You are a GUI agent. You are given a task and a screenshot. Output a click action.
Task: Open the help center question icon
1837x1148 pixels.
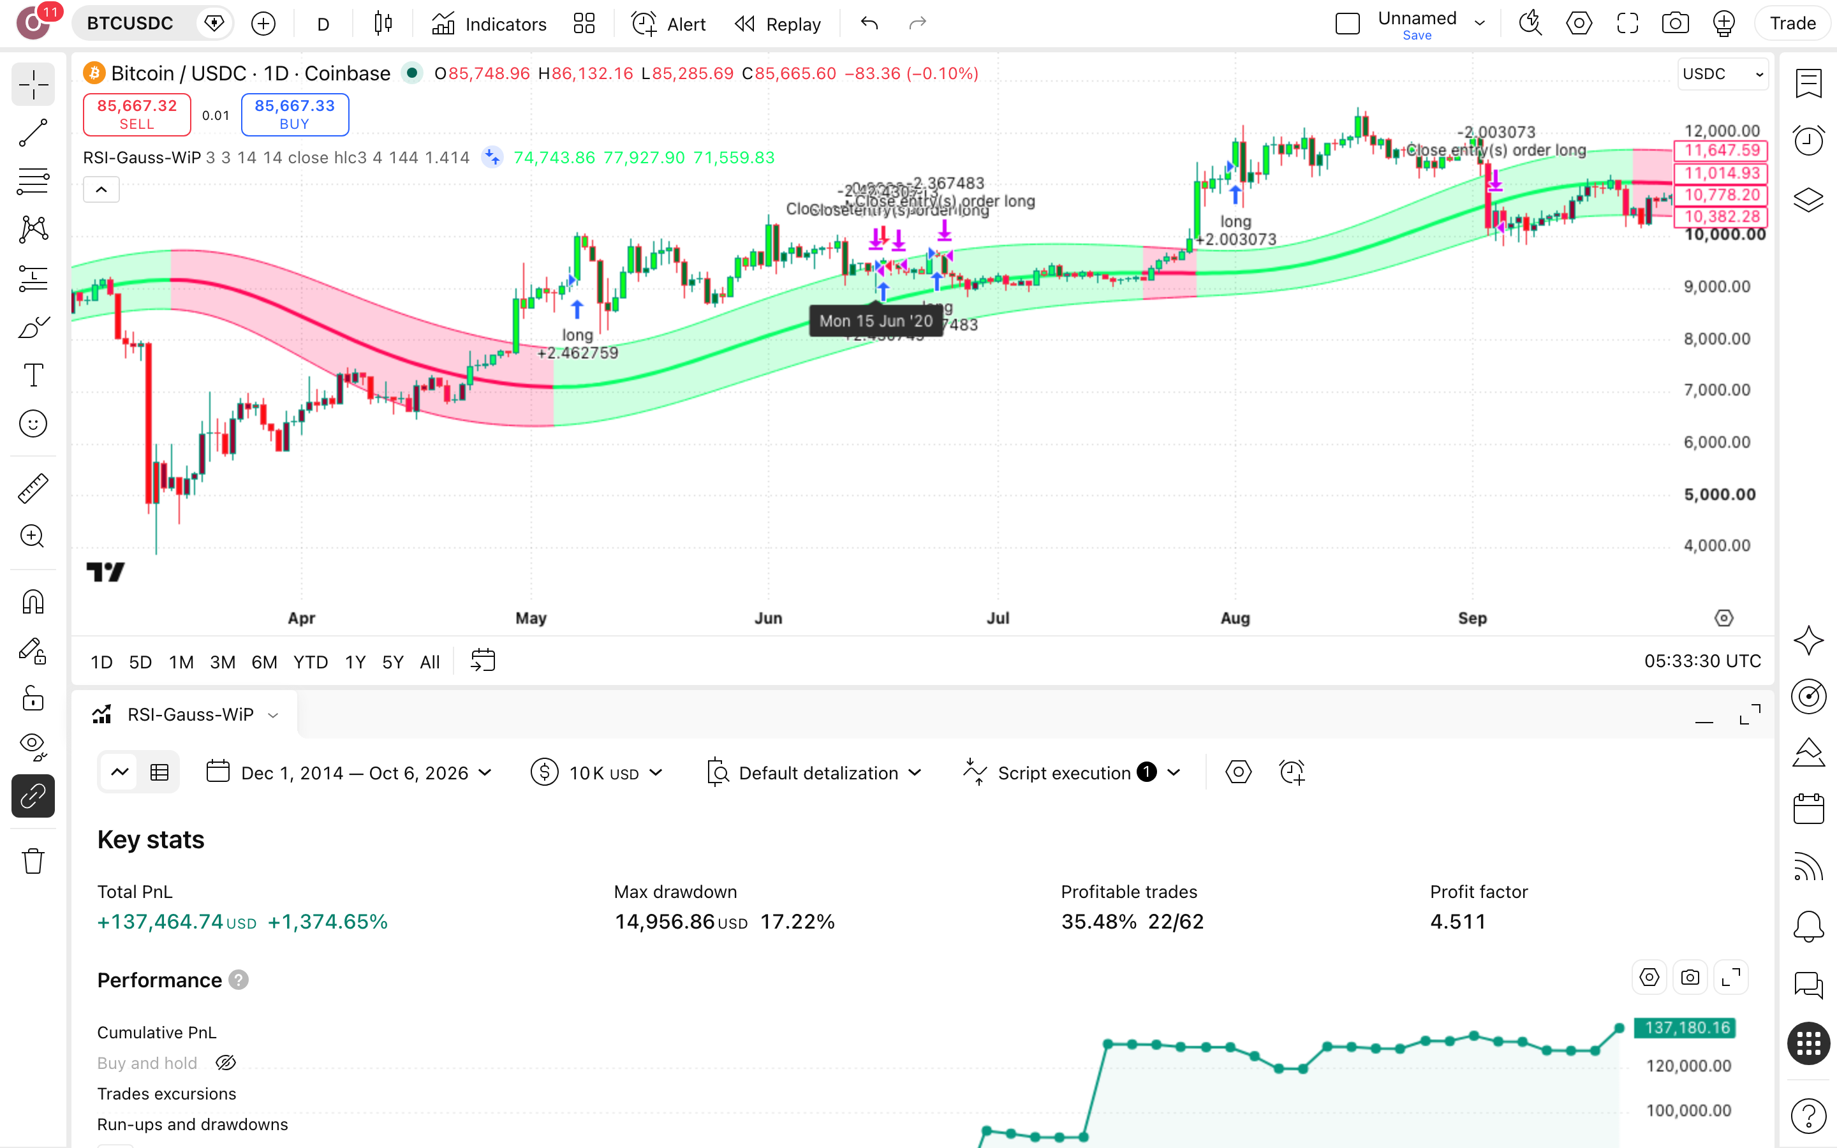1808,1115
